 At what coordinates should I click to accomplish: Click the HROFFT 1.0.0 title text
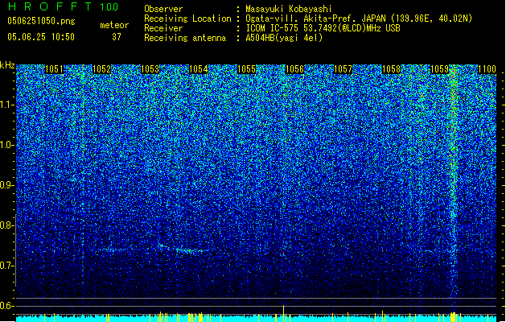(63, 6)
